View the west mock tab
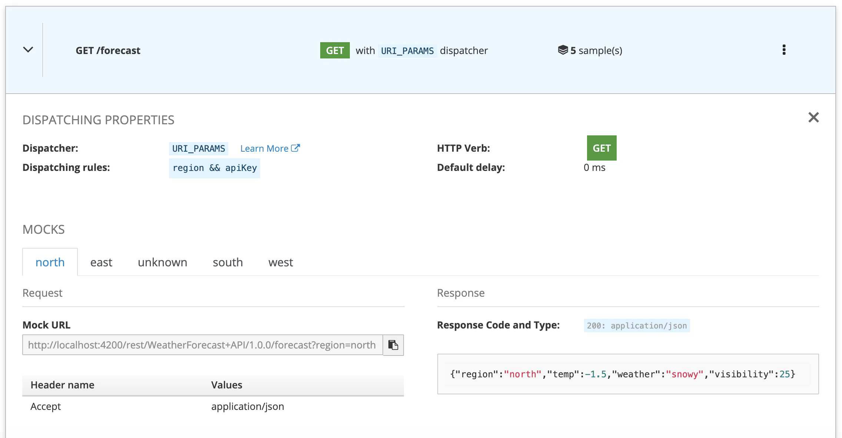 point(281,262)
